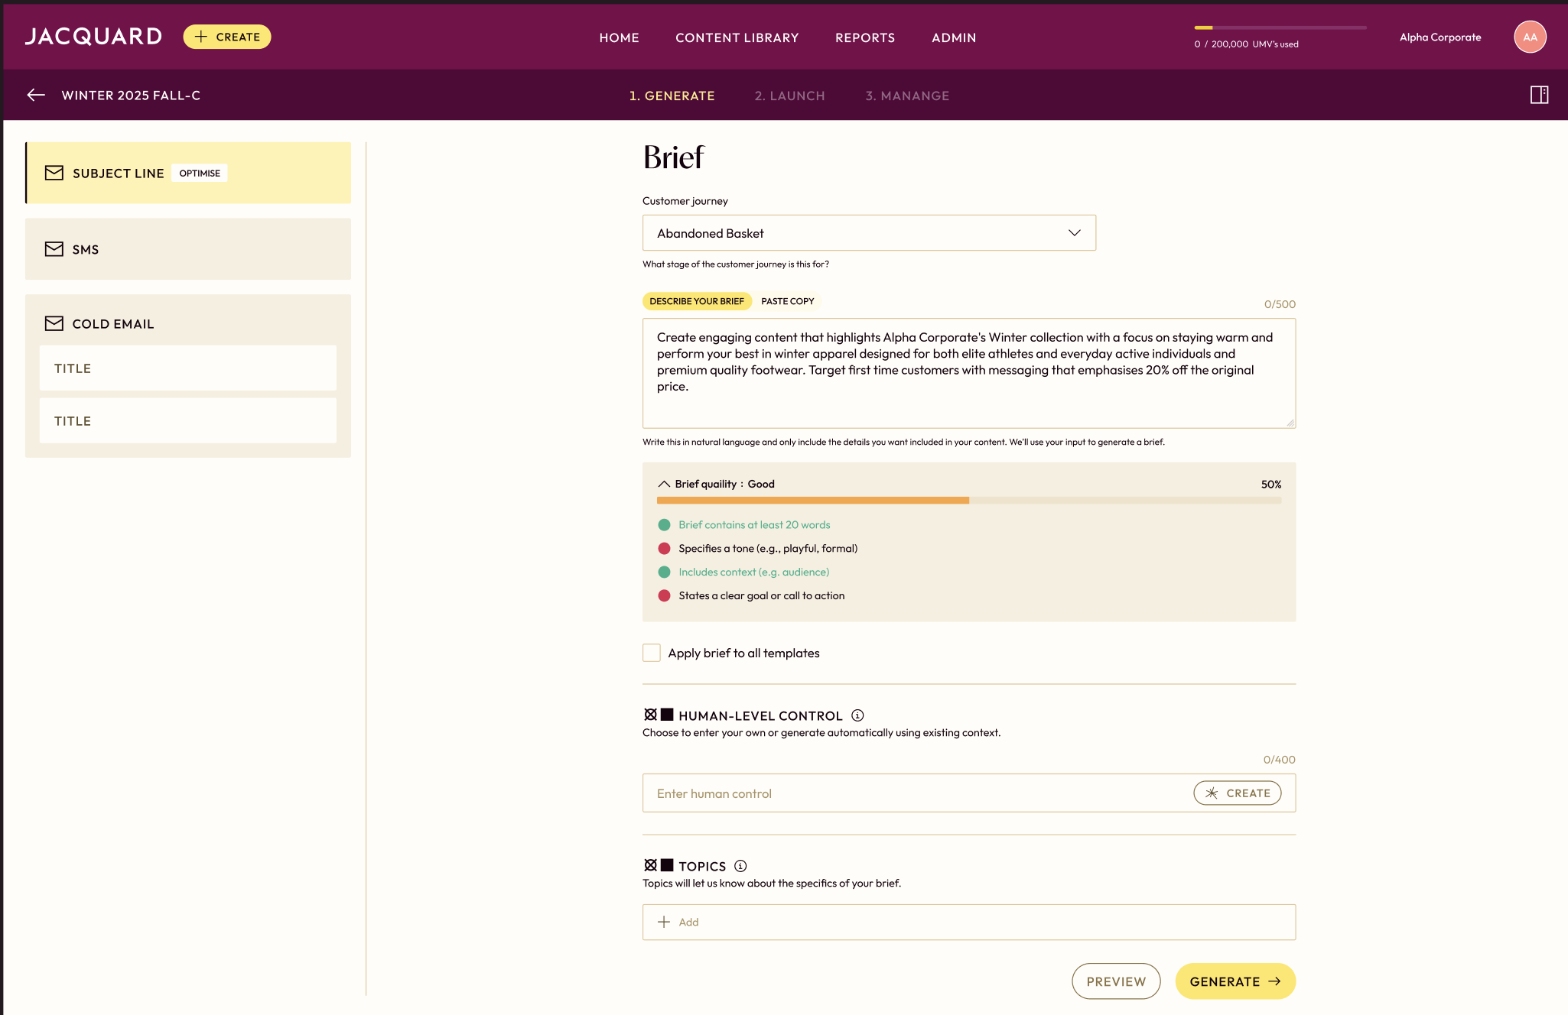
Task: Click the SMS envelope icon
Action: (x=54, y=249)
